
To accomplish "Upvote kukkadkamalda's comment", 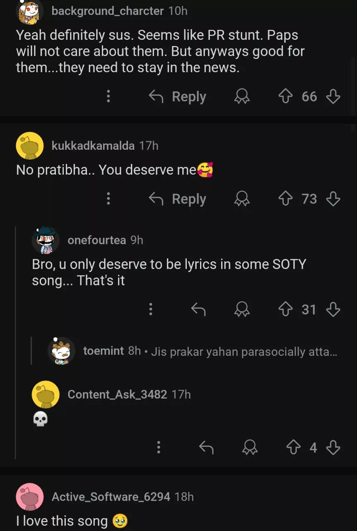I will pyautogui.click(x=286, y=199).
